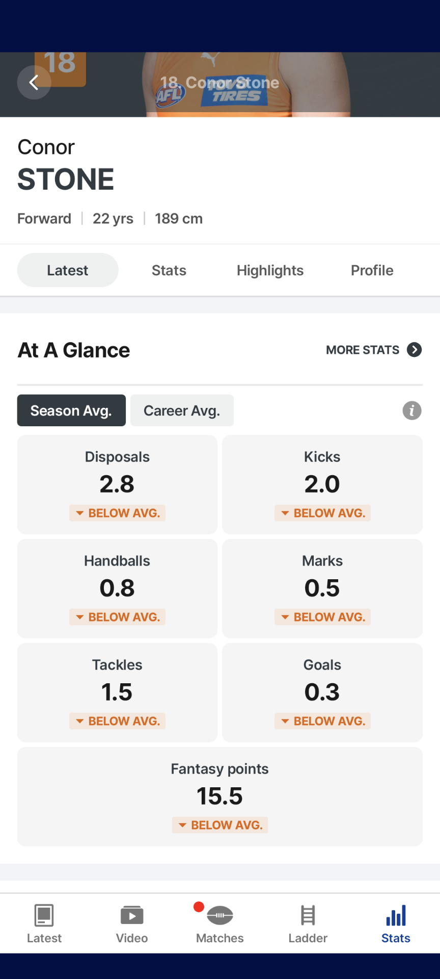
Task: Switch to the Stats player tab
Action: (169, 270)
